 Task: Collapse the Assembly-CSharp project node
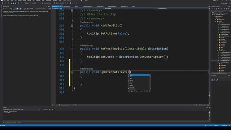click(x=213, y=15)
